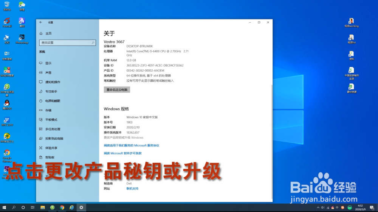The width and height of the screenshot is (378, 212).
Task: Open the 控制面板 desktop icon
Action: point(7,55)
